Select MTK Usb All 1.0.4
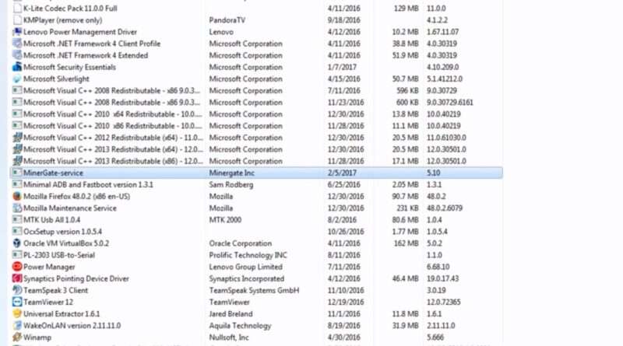 (51, 219)
